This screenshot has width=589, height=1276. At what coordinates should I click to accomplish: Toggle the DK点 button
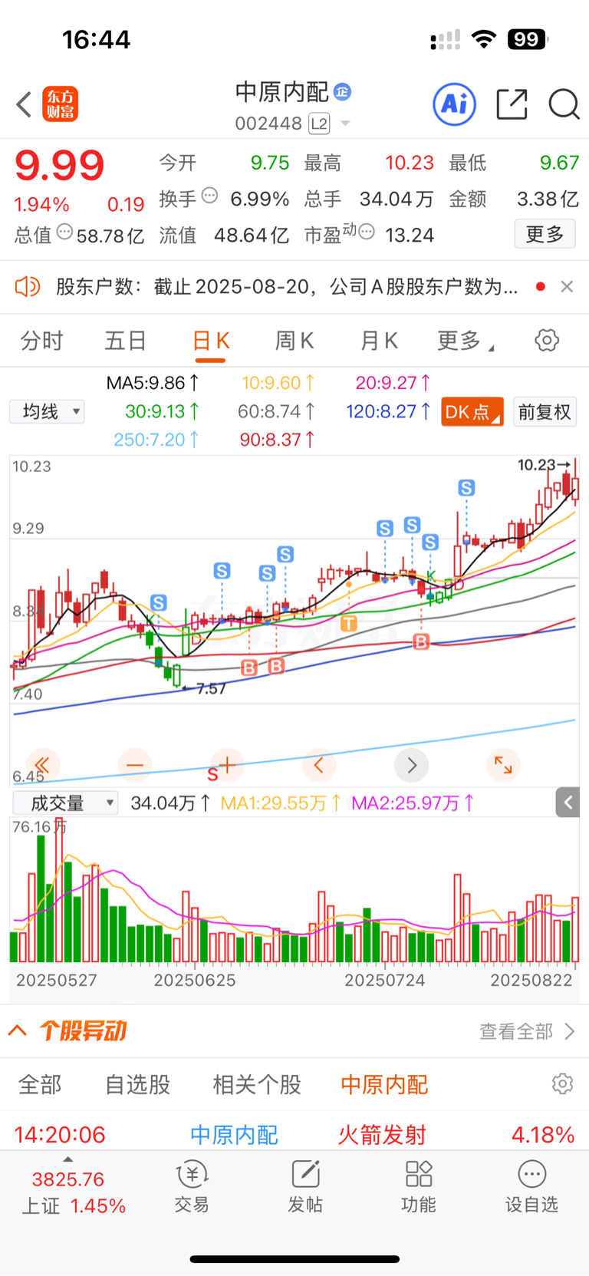pos(472,412)
